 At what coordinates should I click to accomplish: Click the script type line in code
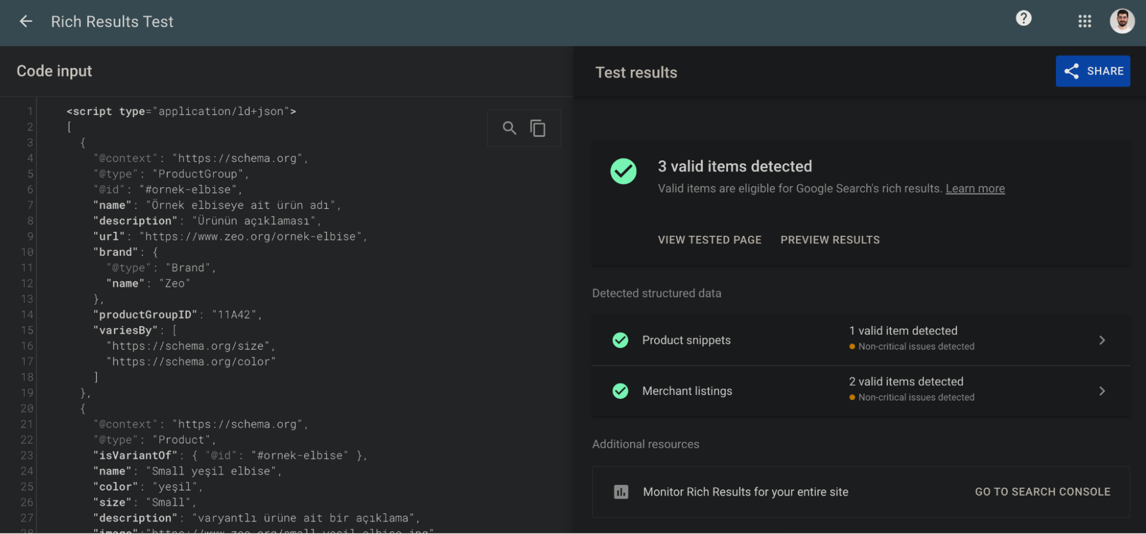click(x=181, y=111)
